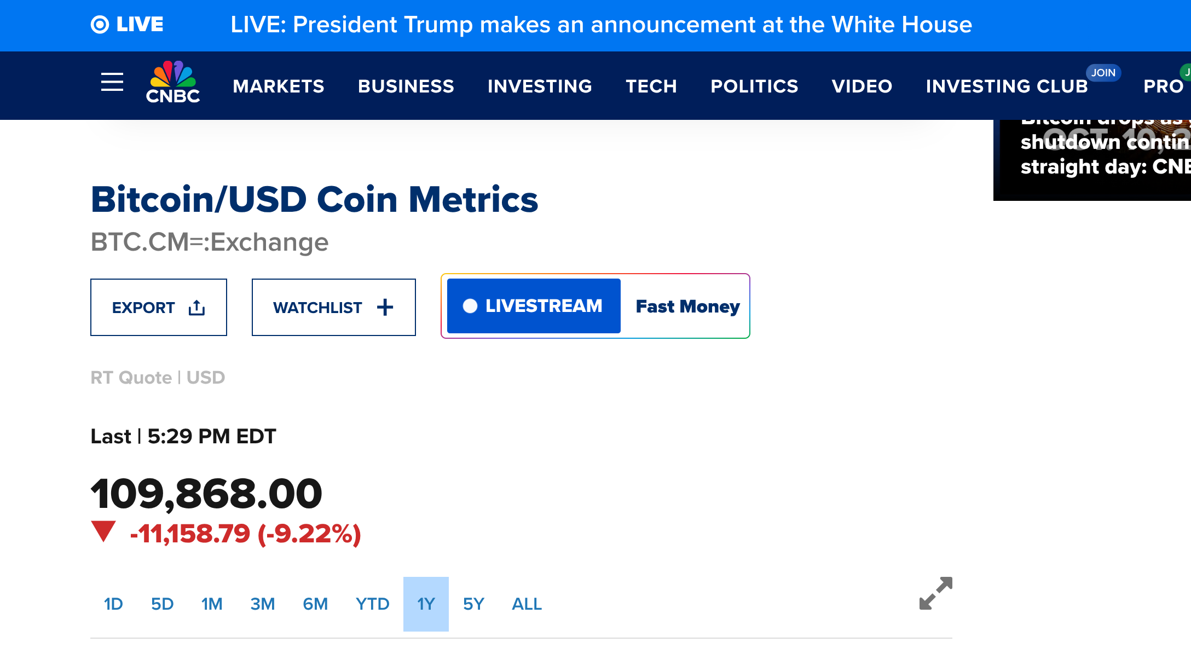The image size is (1191, 648).
Task: Click the LIVESTREAM button
Action: 534,306
